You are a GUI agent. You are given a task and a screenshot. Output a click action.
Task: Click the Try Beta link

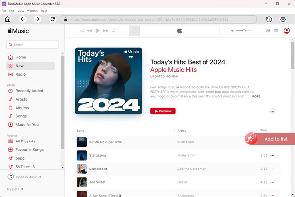click(15, 189)
